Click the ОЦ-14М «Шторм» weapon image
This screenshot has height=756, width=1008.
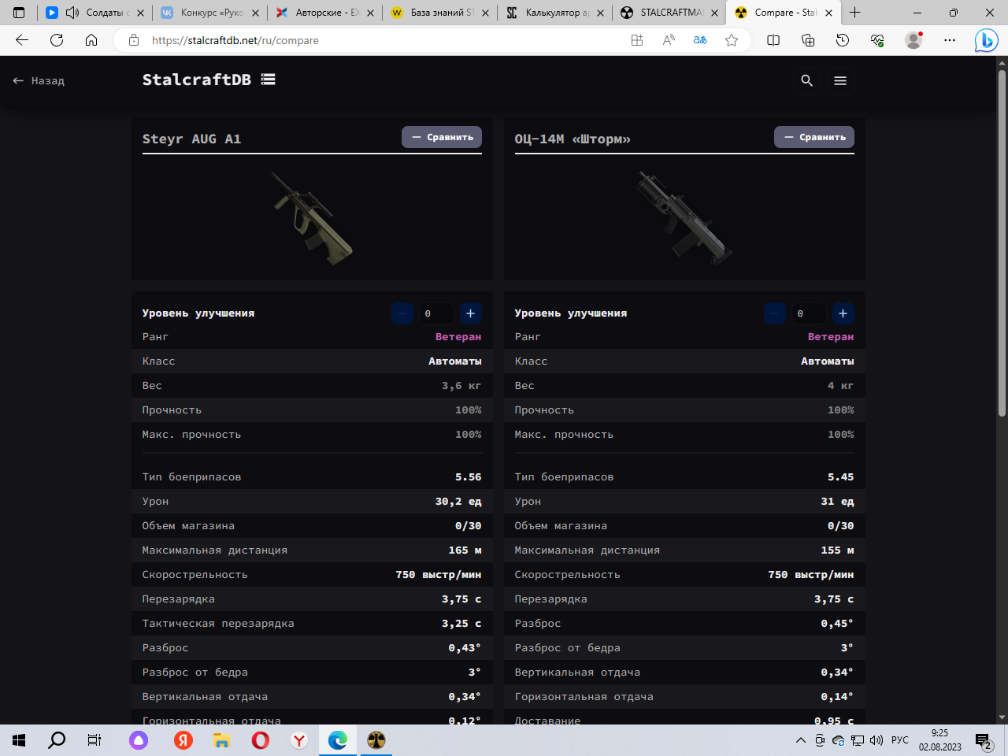684,218
